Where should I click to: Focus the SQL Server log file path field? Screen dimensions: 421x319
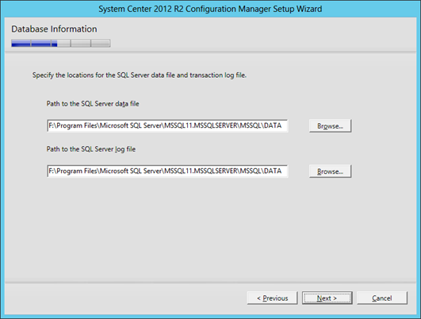(167, 171)
